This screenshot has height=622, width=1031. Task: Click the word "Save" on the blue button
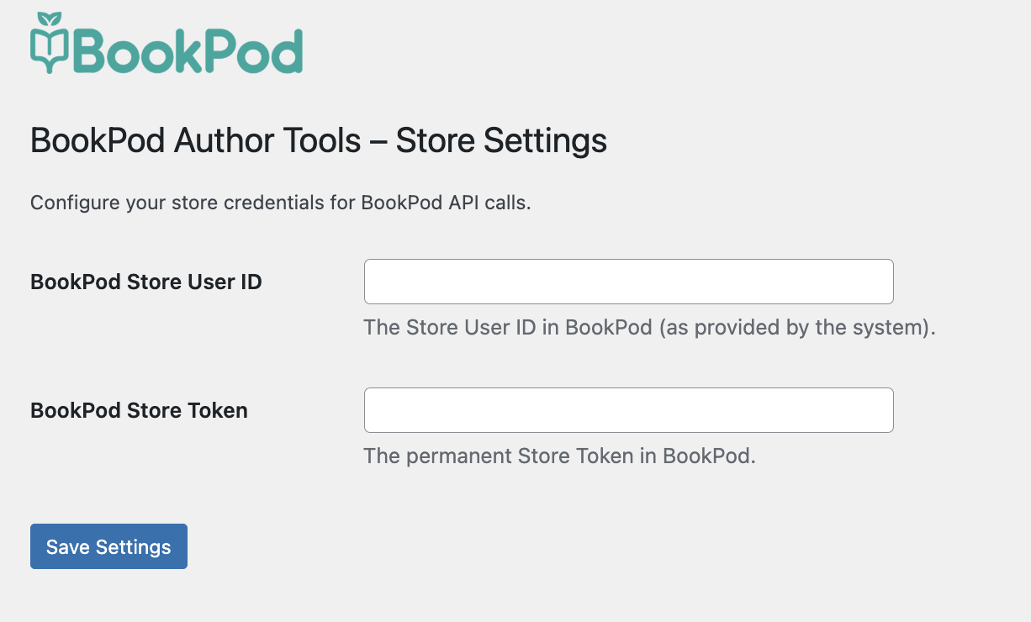[68, 547]
